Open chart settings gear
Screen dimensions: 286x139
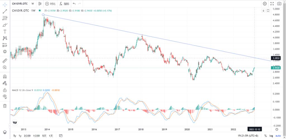coord(264,4)
